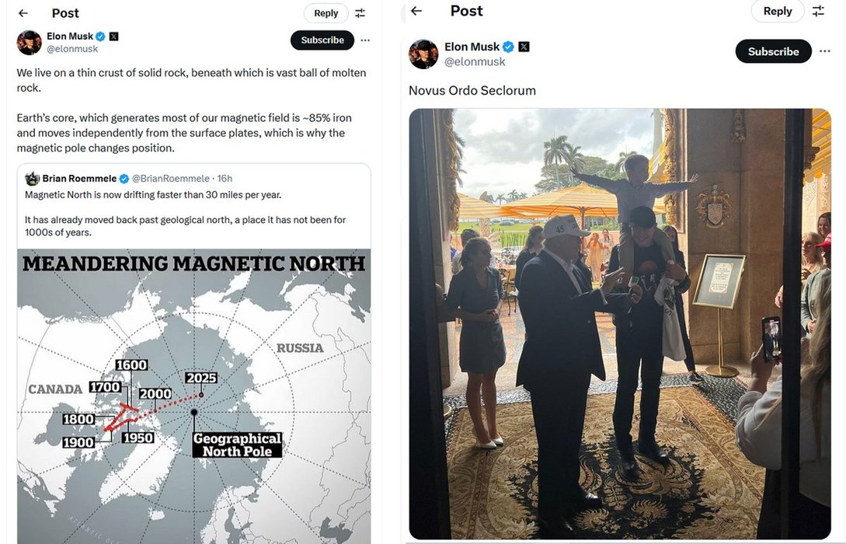Go back from the magnetic field post
Viewport: 846px width, 544px height.
[x=23, y=13]
